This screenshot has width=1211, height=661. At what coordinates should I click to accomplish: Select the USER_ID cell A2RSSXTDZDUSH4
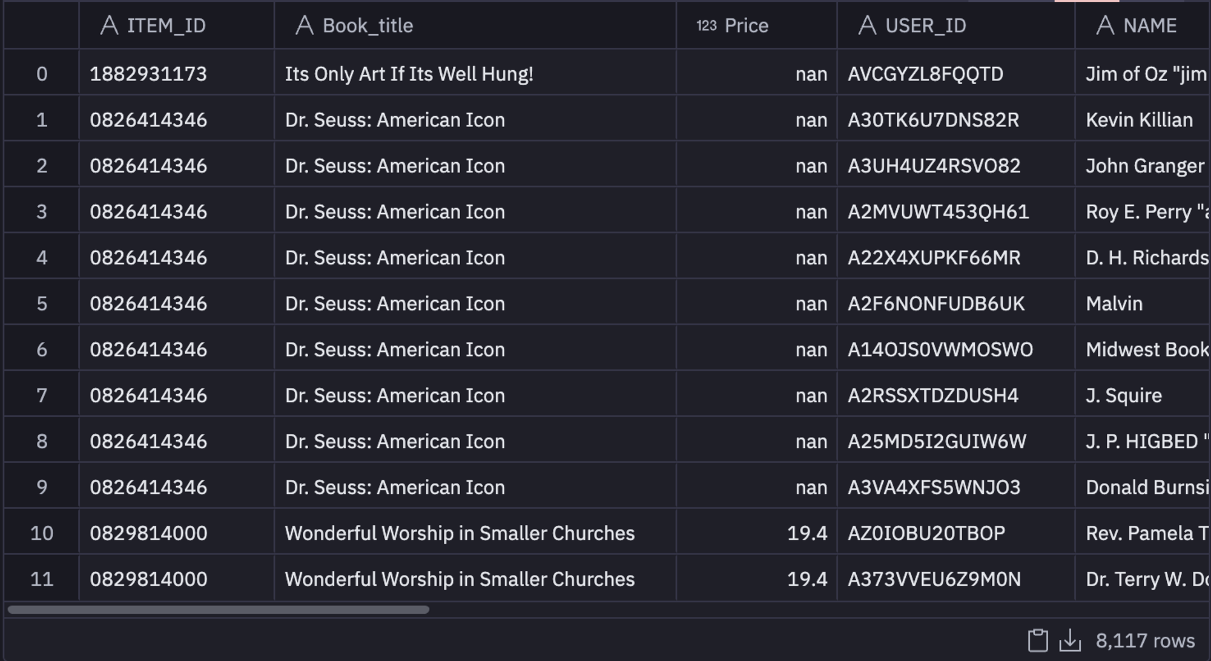coord(932,395)
